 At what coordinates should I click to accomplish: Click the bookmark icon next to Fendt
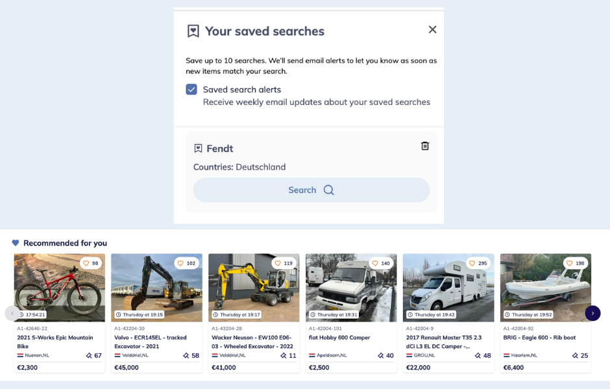coord(198,148)
